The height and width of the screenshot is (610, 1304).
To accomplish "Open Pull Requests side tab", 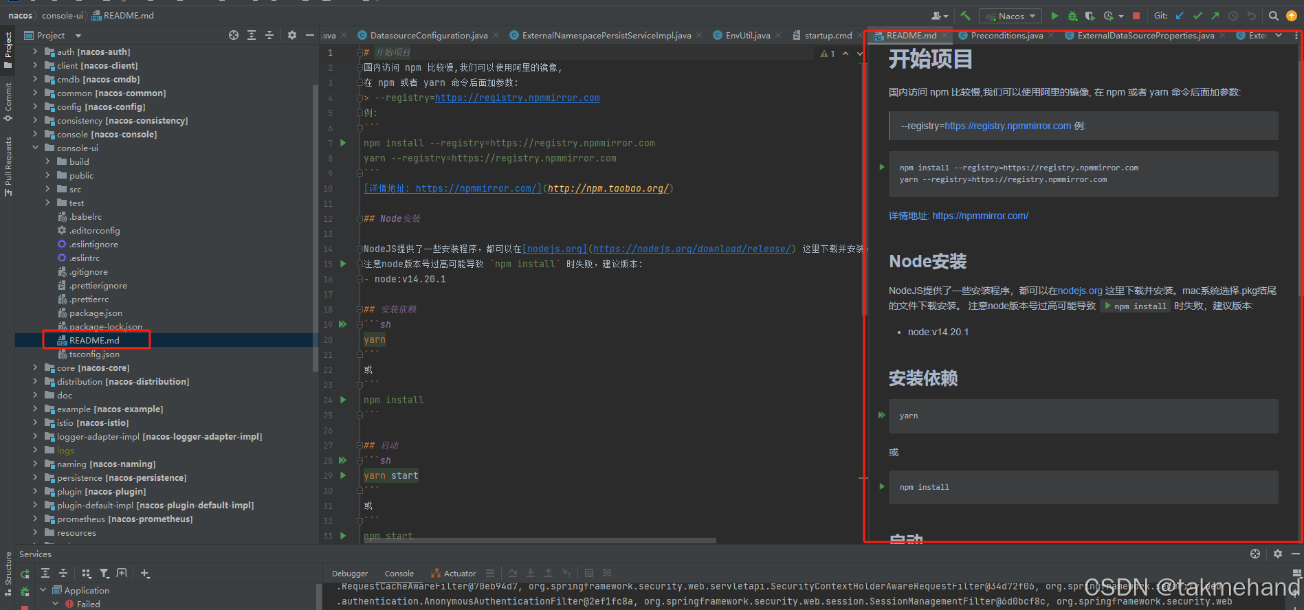I will (x=8, y=167).
